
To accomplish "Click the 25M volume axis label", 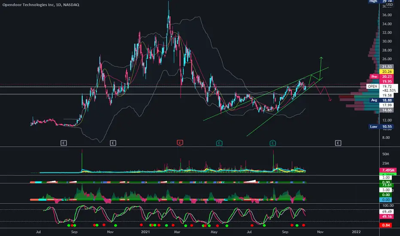I will click(385, 163).
